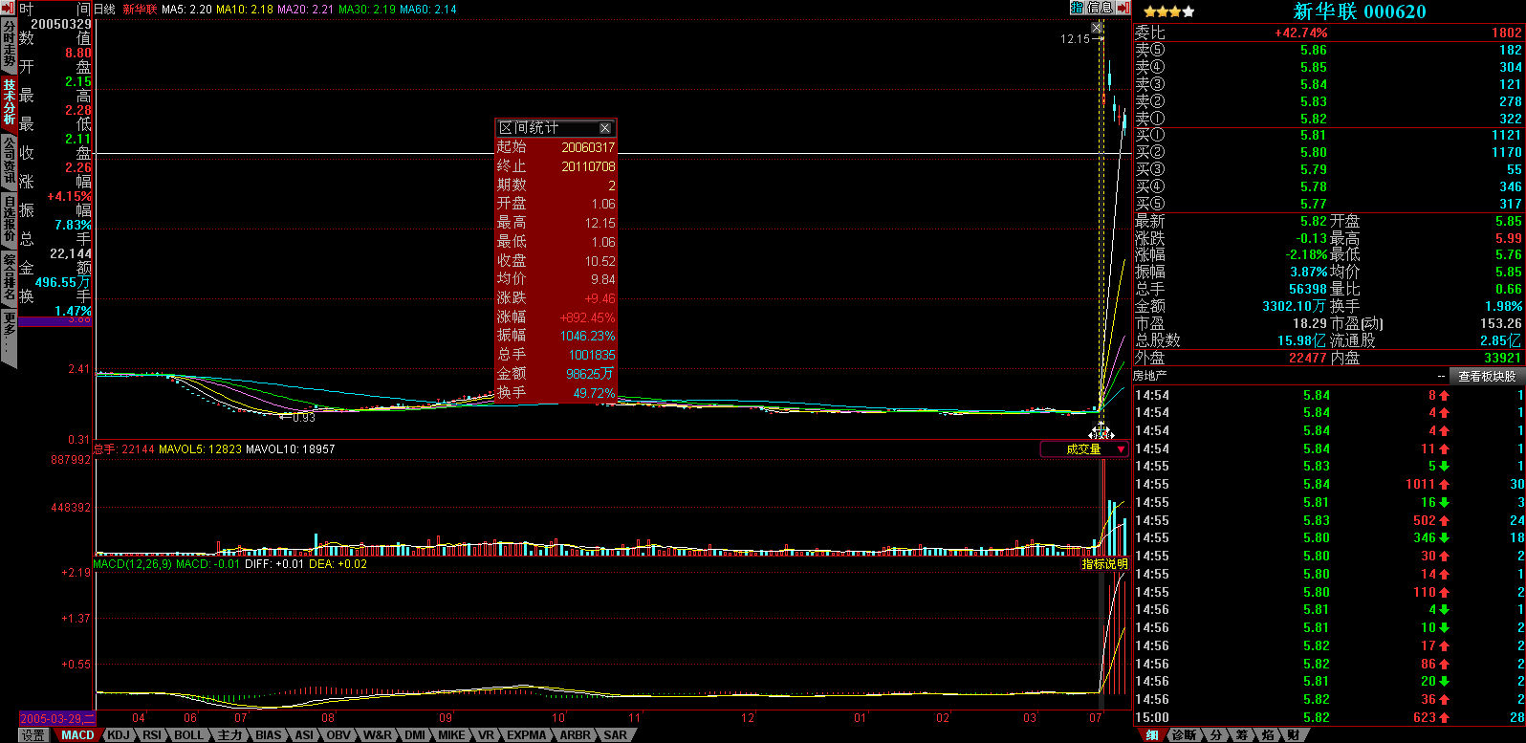The image size is (1526, 743).
Task: Select the 筹 tab at bottom right
Action: coord(1241,735)
